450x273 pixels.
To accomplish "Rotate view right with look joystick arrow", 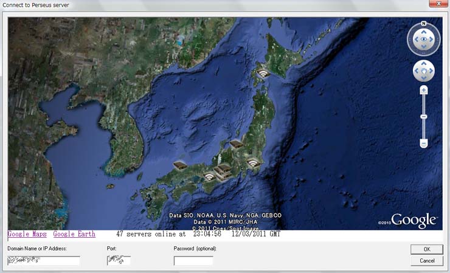I will coord(431,40).
